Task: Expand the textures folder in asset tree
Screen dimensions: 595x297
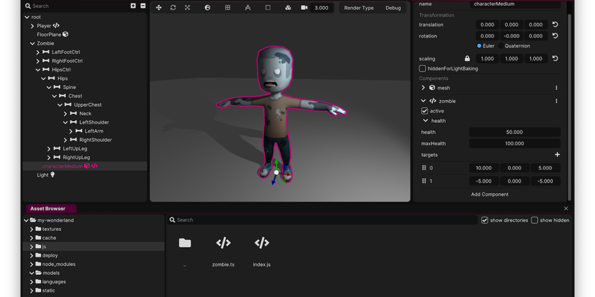Action: pos(31,229)
